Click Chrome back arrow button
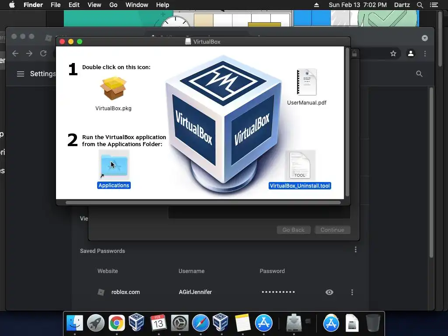 click(x=15, y=53)
